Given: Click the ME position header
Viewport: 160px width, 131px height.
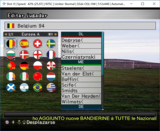Looking at the screenshot, I should pyautogui.click(x=81, y=62).
